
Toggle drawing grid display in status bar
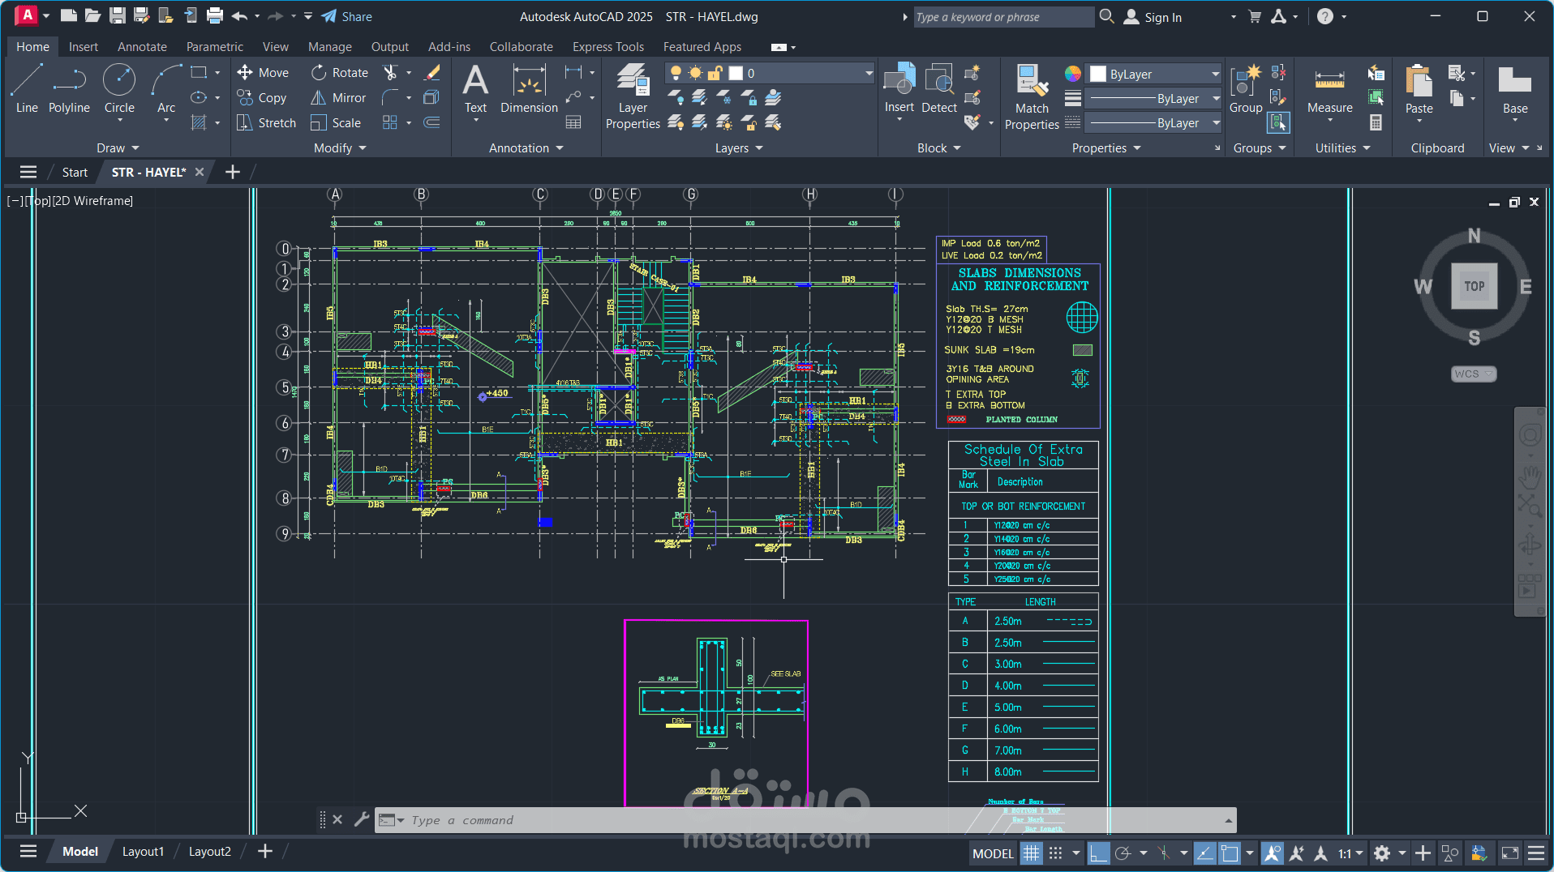(1031, 853)
